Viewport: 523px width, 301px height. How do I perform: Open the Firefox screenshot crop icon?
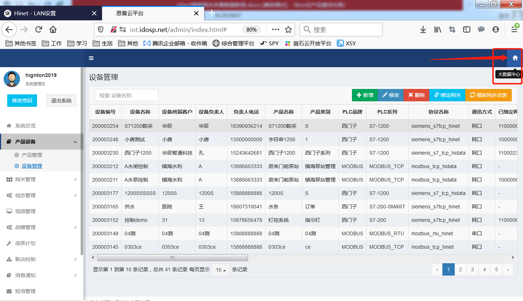tap(452, 29)
